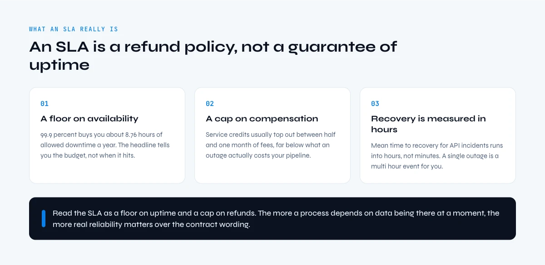Select the 01 card number label

coord(45,104)
